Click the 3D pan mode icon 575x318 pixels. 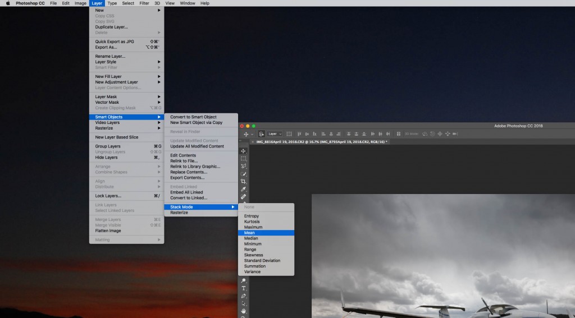(440, 133)
